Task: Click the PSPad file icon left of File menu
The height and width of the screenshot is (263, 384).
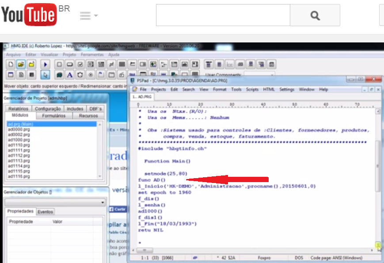Action: 135,89
